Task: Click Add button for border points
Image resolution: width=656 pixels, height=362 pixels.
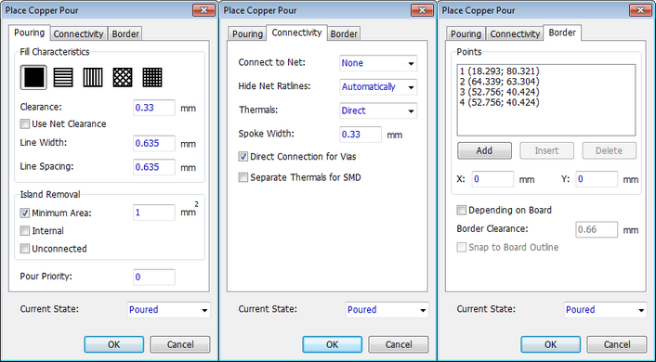Action: (484, 150)
